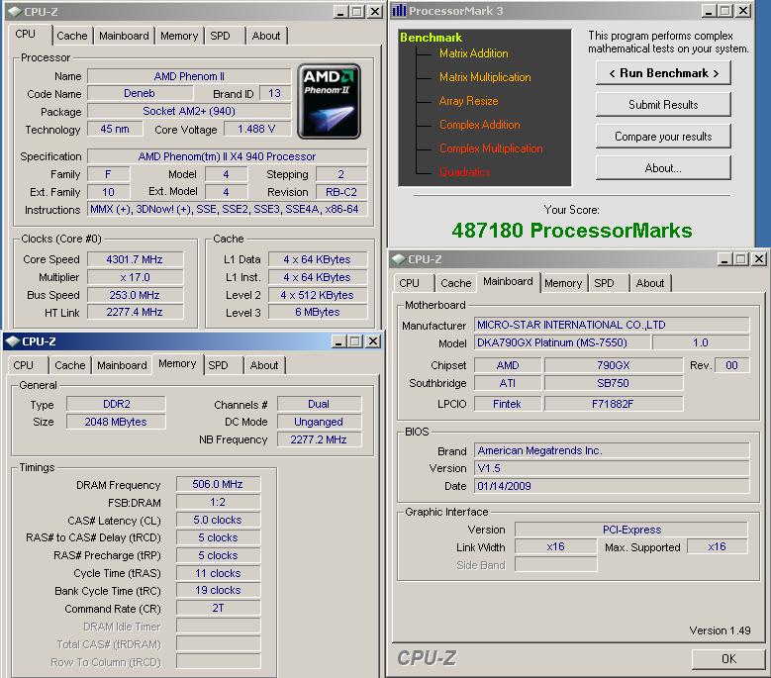Screen dimensions: 771x678
Task: Click the Benchmark tree root label
Action: (431, 38)
